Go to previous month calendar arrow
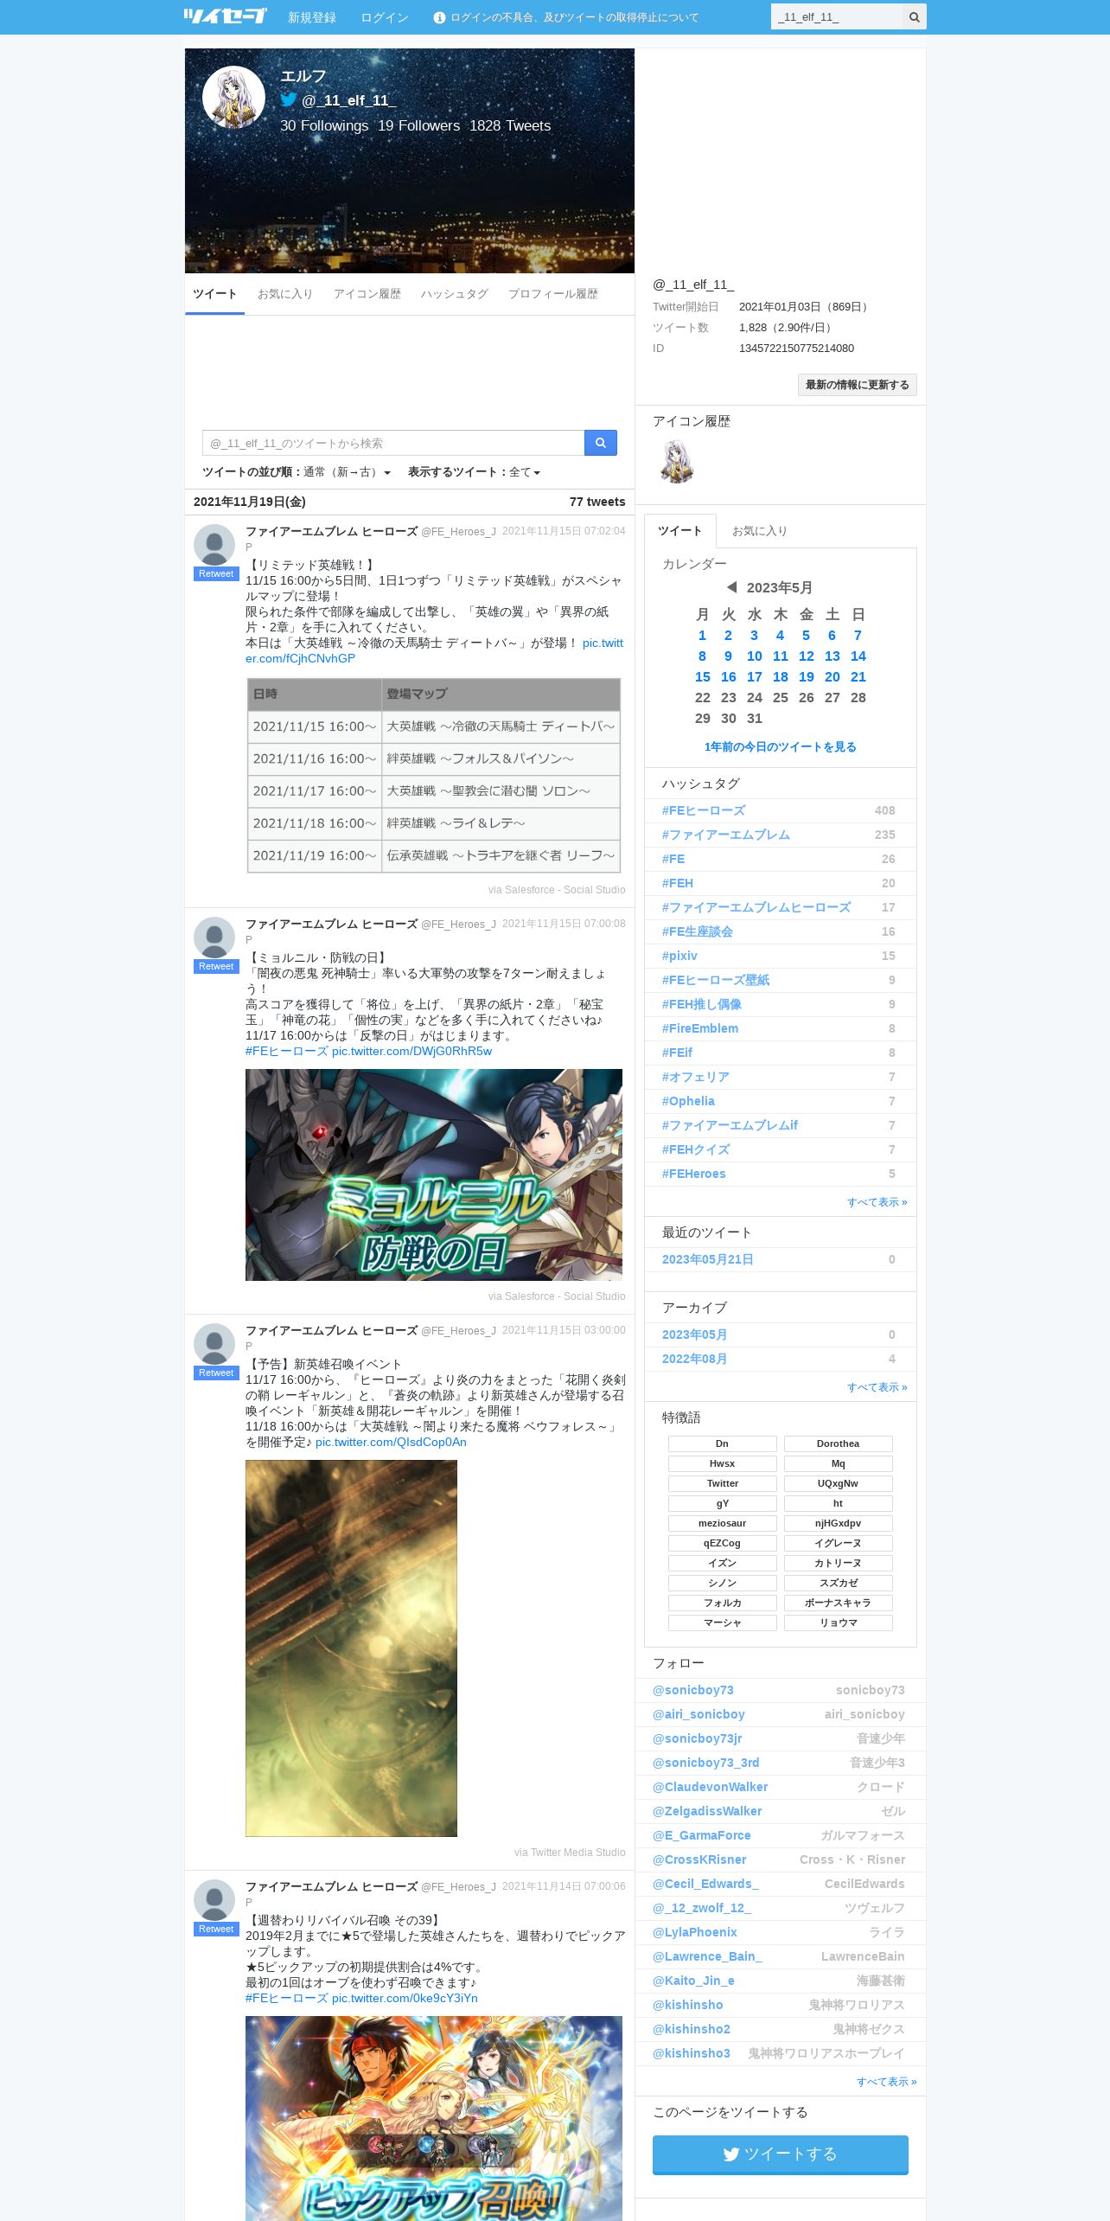This screenshot has width=1110, height=2221. [x=731, y=587]
